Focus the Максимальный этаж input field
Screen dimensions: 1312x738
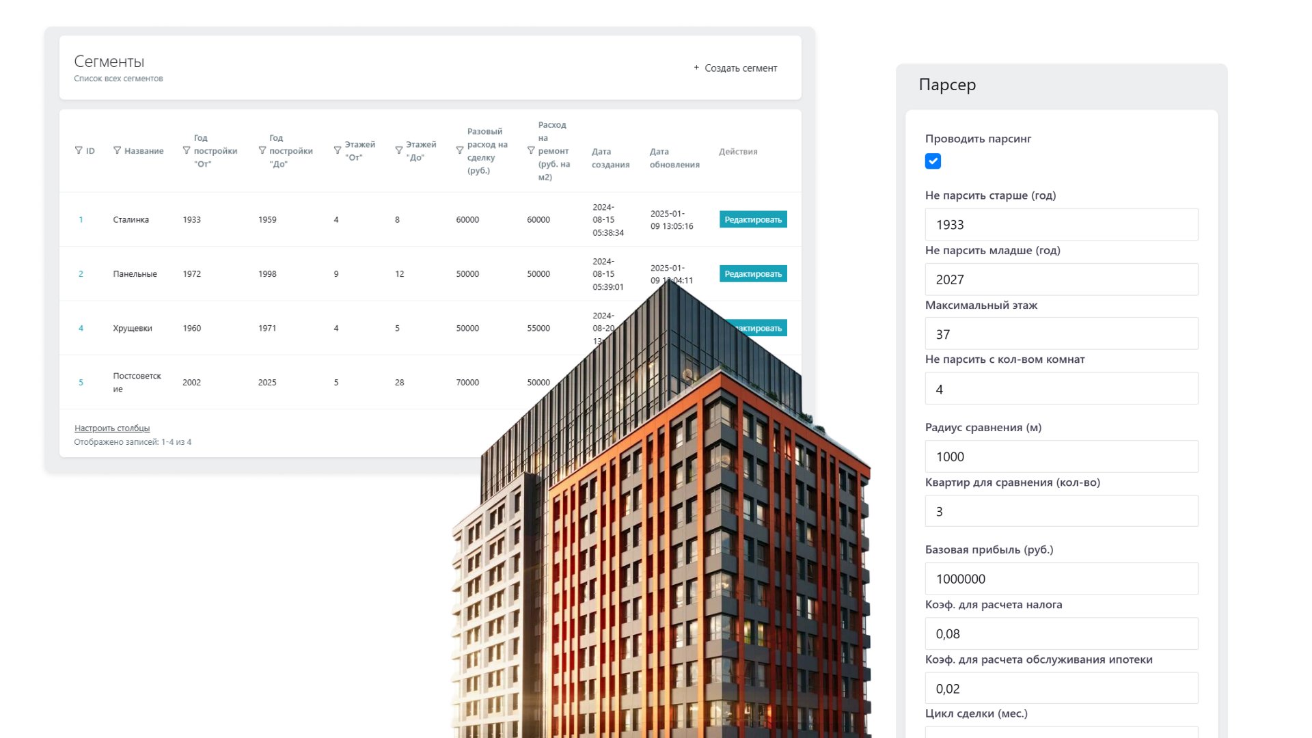pos(1061,334)
